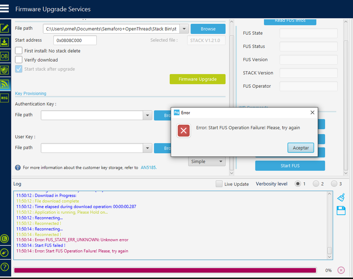Click the info icon beside customer key note
The image size is (353, 279).
(x=18, y=168)
